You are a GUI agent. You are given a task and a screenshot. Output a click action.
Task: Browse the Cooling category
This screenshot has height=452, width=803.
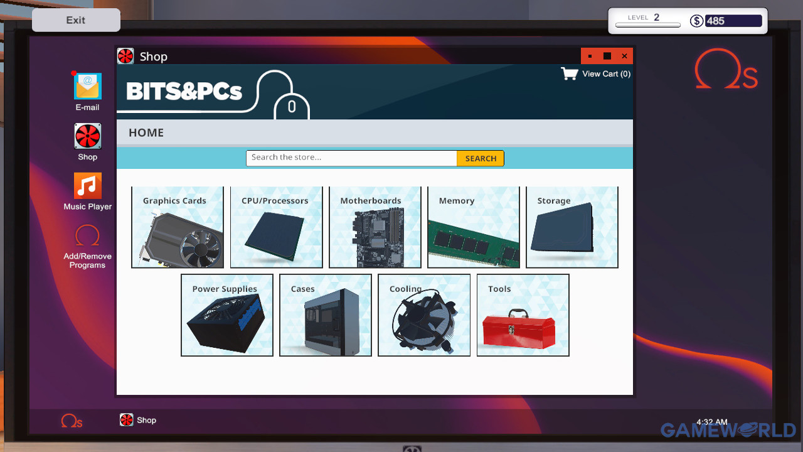click(424, 315)
